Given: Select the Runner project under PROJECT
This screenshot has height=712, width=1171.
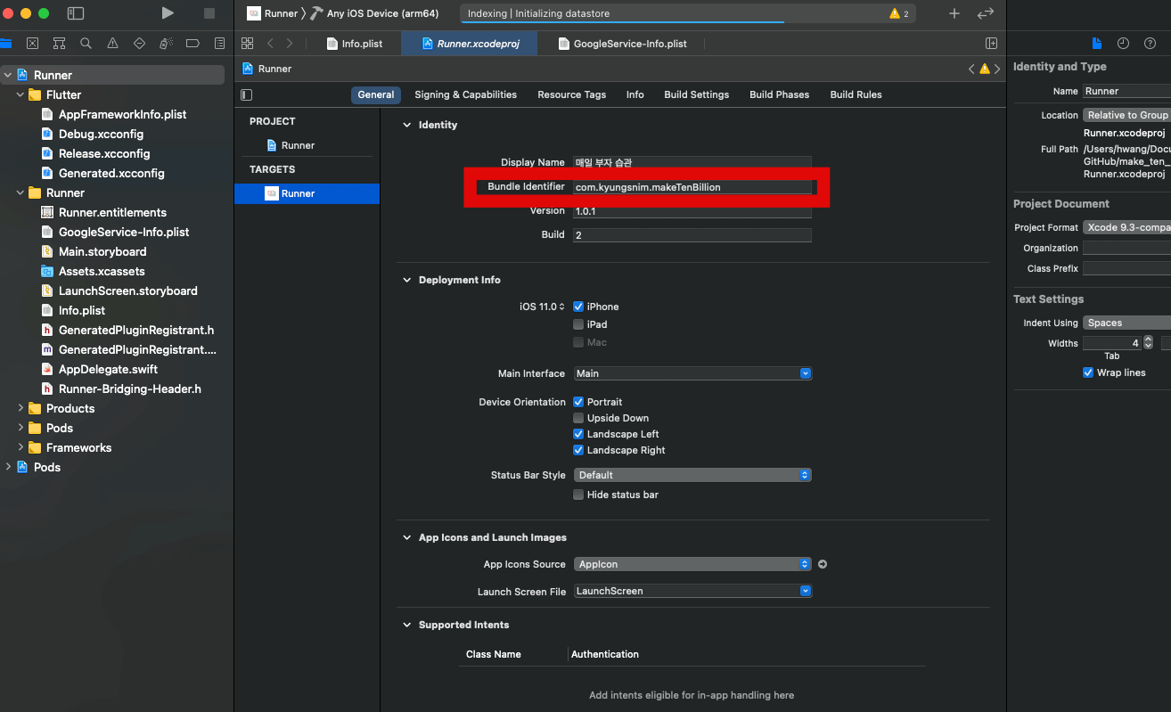Looking at the screenshot, I should point(298,145).
